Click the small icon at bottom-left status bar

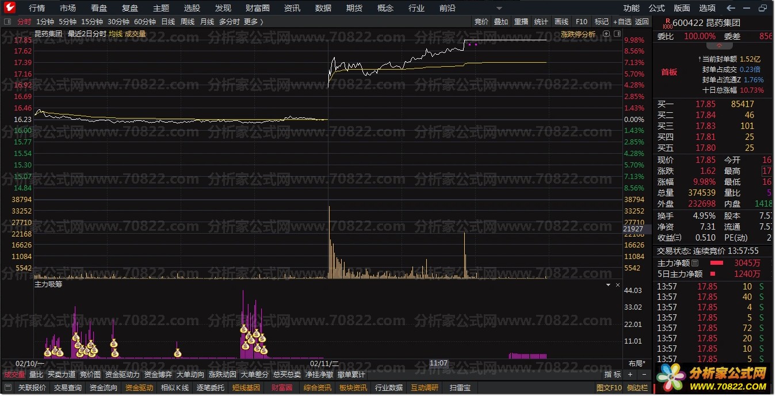click(x=7, y=388)
